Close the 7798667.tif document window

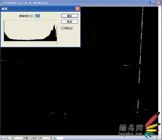point(159,3)
